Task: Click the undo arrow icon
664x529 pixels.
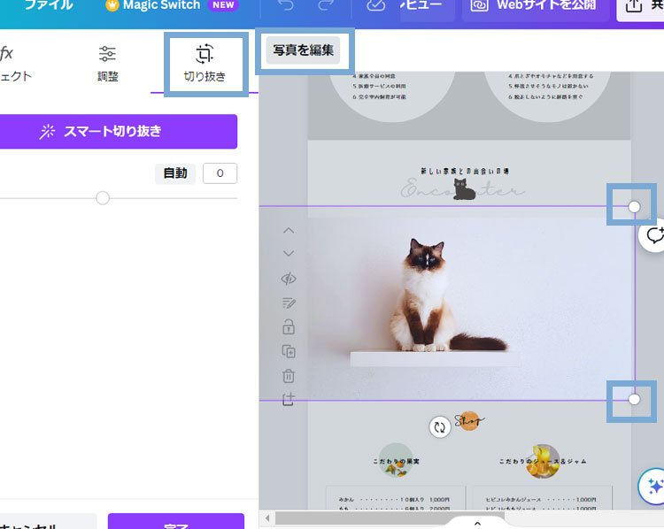Action: 286,5
